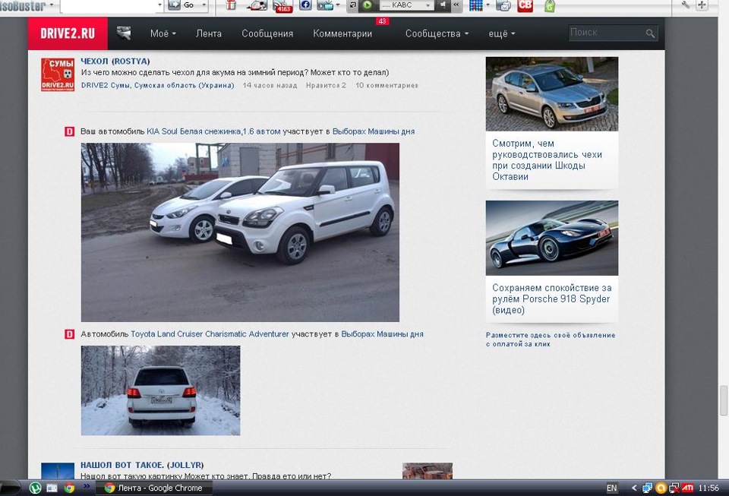Click the EN language indicator

[x=612, y=488]
